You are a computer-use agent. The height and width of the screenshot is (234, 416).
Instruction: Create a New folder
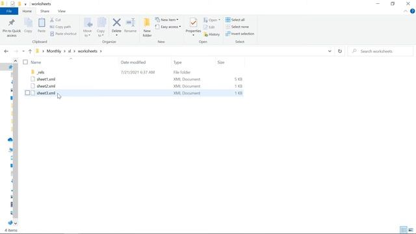pos(147,27)
